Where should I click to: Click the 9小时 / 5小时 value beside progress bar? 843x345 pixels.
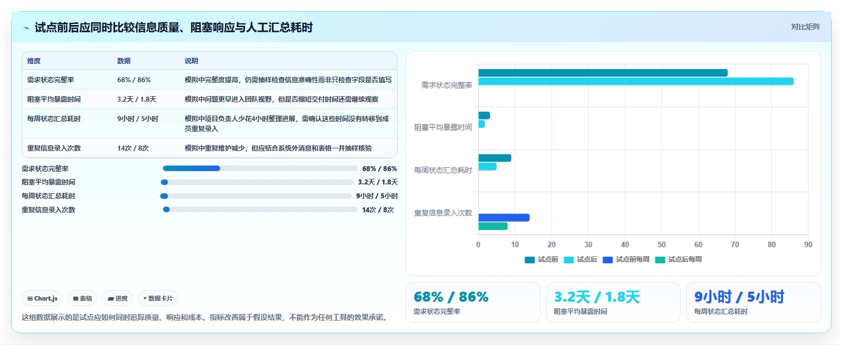(x=377, y=196)
